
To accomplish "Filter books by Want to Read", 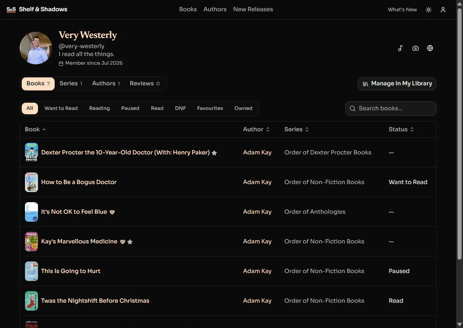I will pyautogui.click(x=61, y=108).
